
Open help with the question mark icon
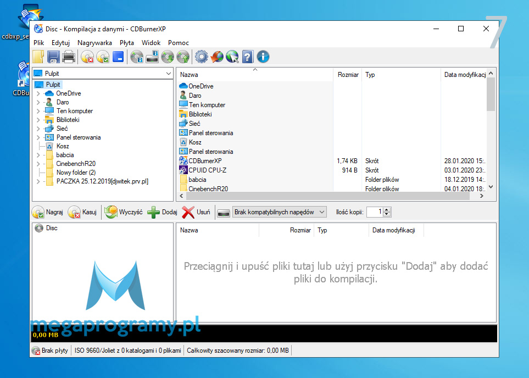coord(248,57)
